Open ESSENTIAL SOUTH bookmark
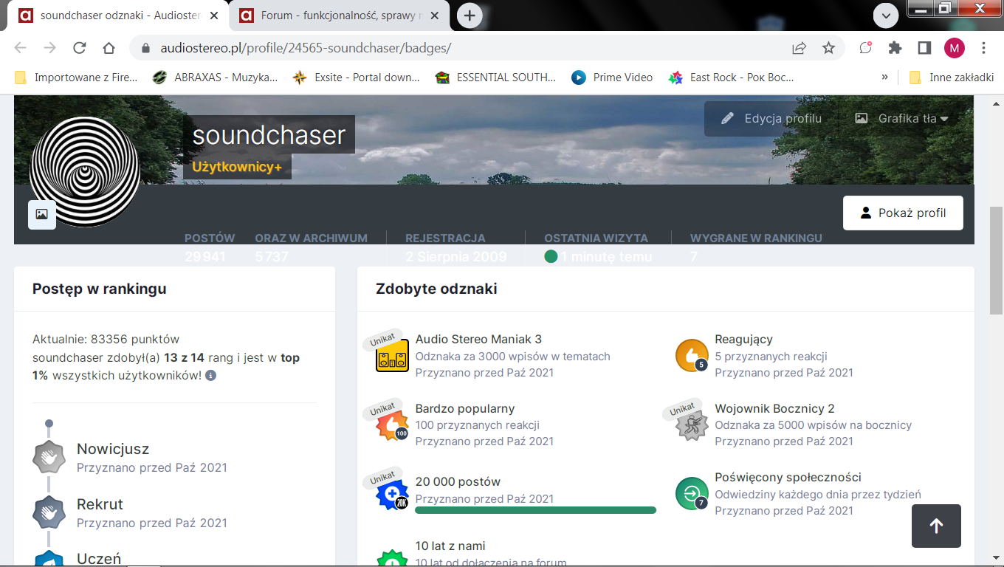 point(495,77)
